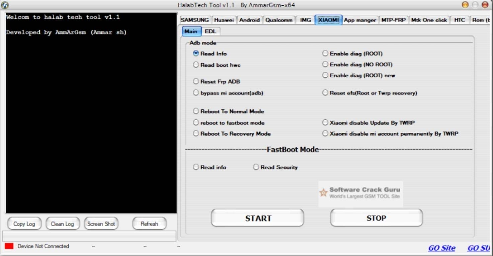
Task: Click the red Device Not Connected indicator
Action: pos(9,246)
